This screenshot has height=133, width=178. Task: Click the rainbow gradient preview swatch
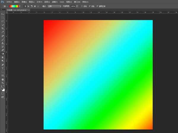(x=13, y=6)
